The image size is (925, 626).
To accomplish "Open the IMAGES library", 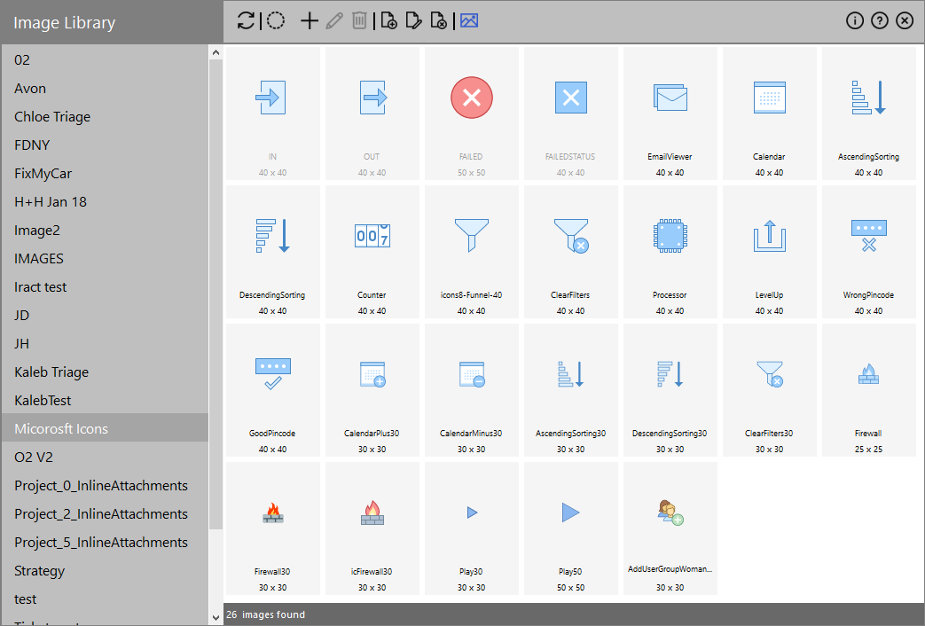I will coord(105,258).
